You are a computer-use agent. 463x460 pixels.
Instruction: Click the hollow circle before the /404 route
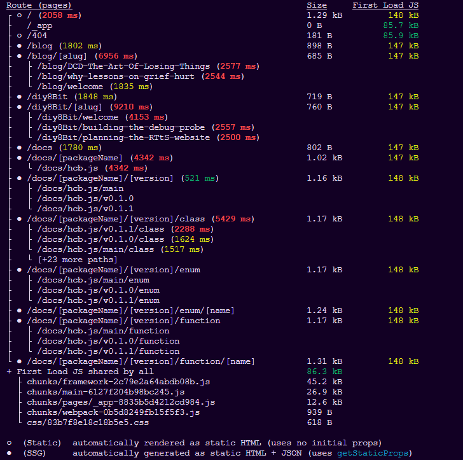[x=20, y=36]
